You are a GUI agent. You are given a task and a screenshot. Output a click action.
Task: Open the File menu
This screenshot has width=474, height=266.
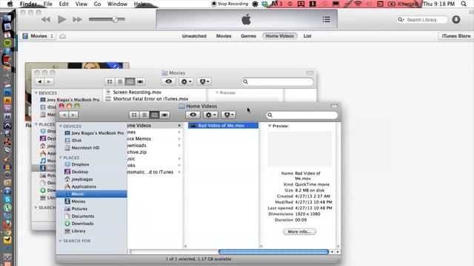coord(47,4)
